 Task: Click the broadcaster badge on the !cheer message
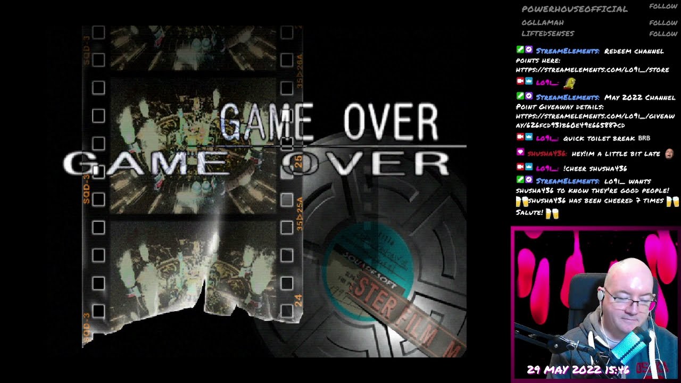click(520, 168)
